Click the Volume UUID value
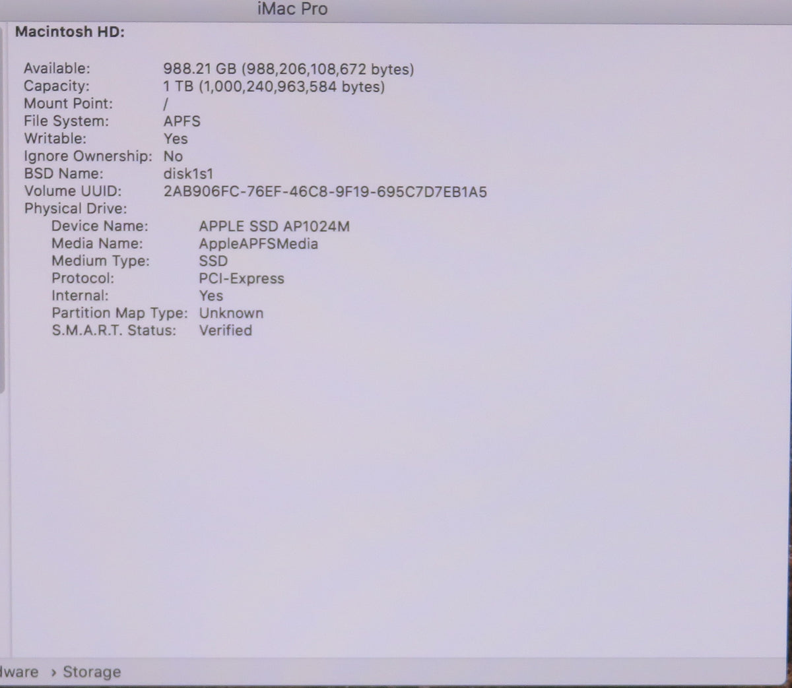The width and height of the screenshot is (792, 688). (x=325, y=192)
